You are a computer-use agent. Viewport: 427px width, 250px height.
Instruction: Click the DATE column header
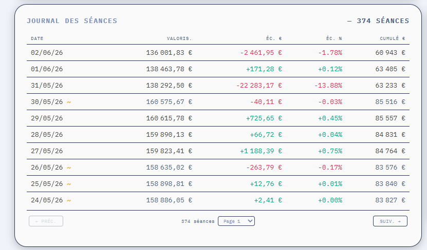[x=37, y=38]
